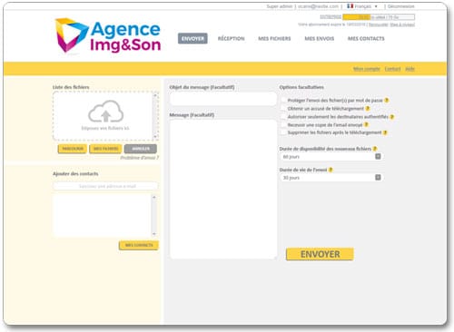Go to the RÉCEPTION tab

(232, 38)
